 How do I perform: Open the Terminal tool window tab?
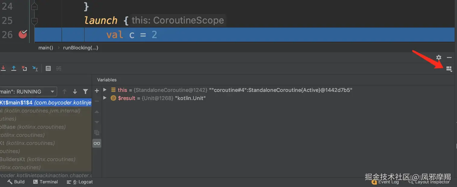(x=45, y=182)
